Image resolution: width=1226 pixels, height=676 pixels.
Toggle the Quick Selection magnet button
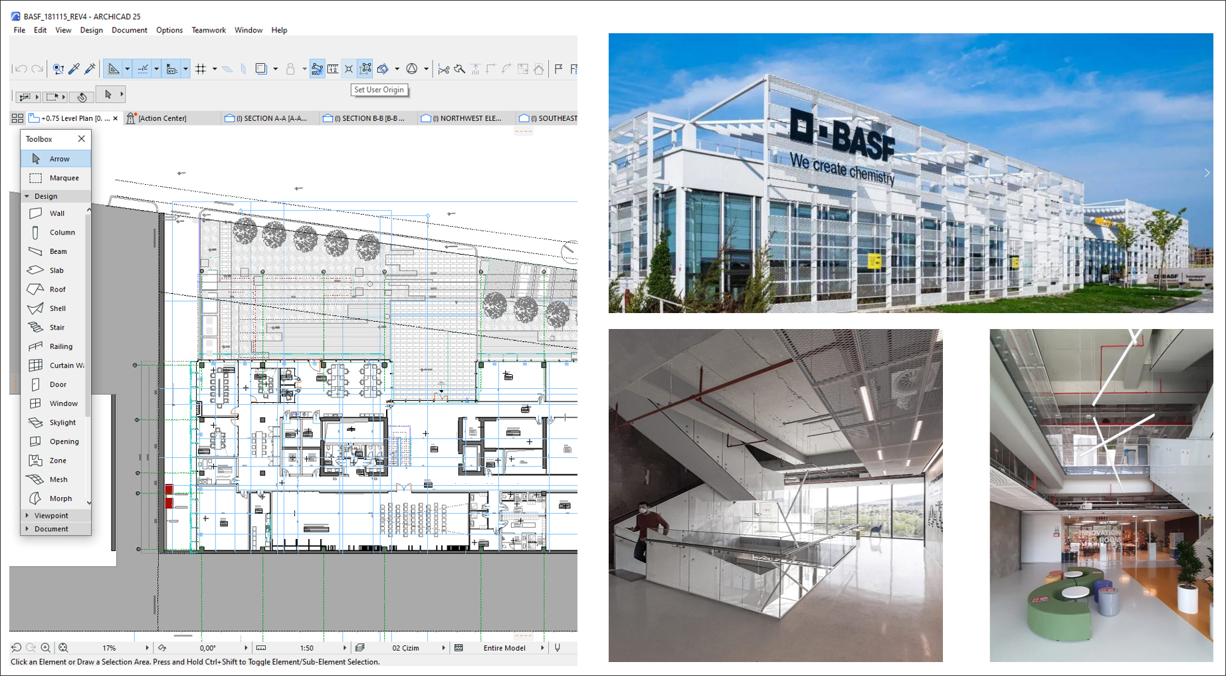[x=82, y=96]
